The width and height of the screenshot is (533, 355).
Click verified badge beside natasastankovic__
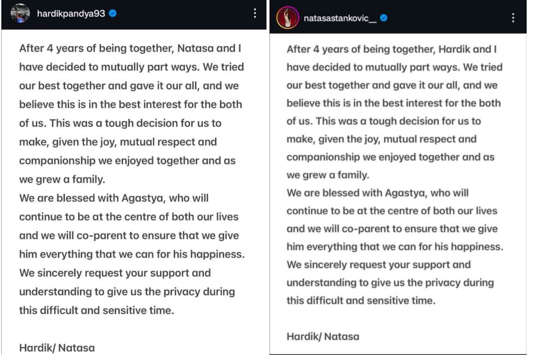coord(384,18)
